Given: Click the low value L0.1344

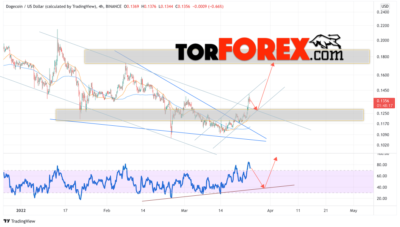Looking at the screenshot, I should click(165, 7).
